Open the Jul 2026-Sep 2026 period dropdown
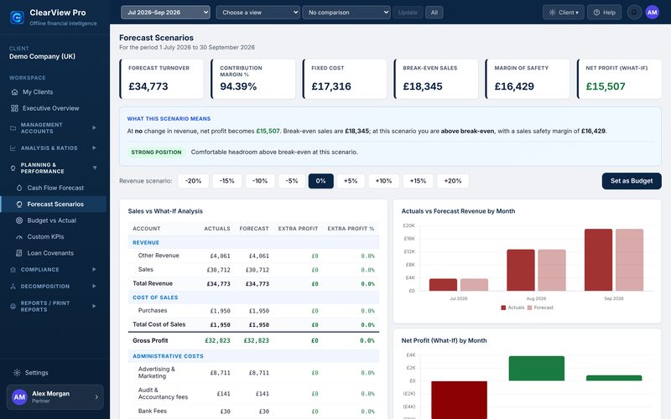Screen dimensions: 671x419 click(165, 13)
